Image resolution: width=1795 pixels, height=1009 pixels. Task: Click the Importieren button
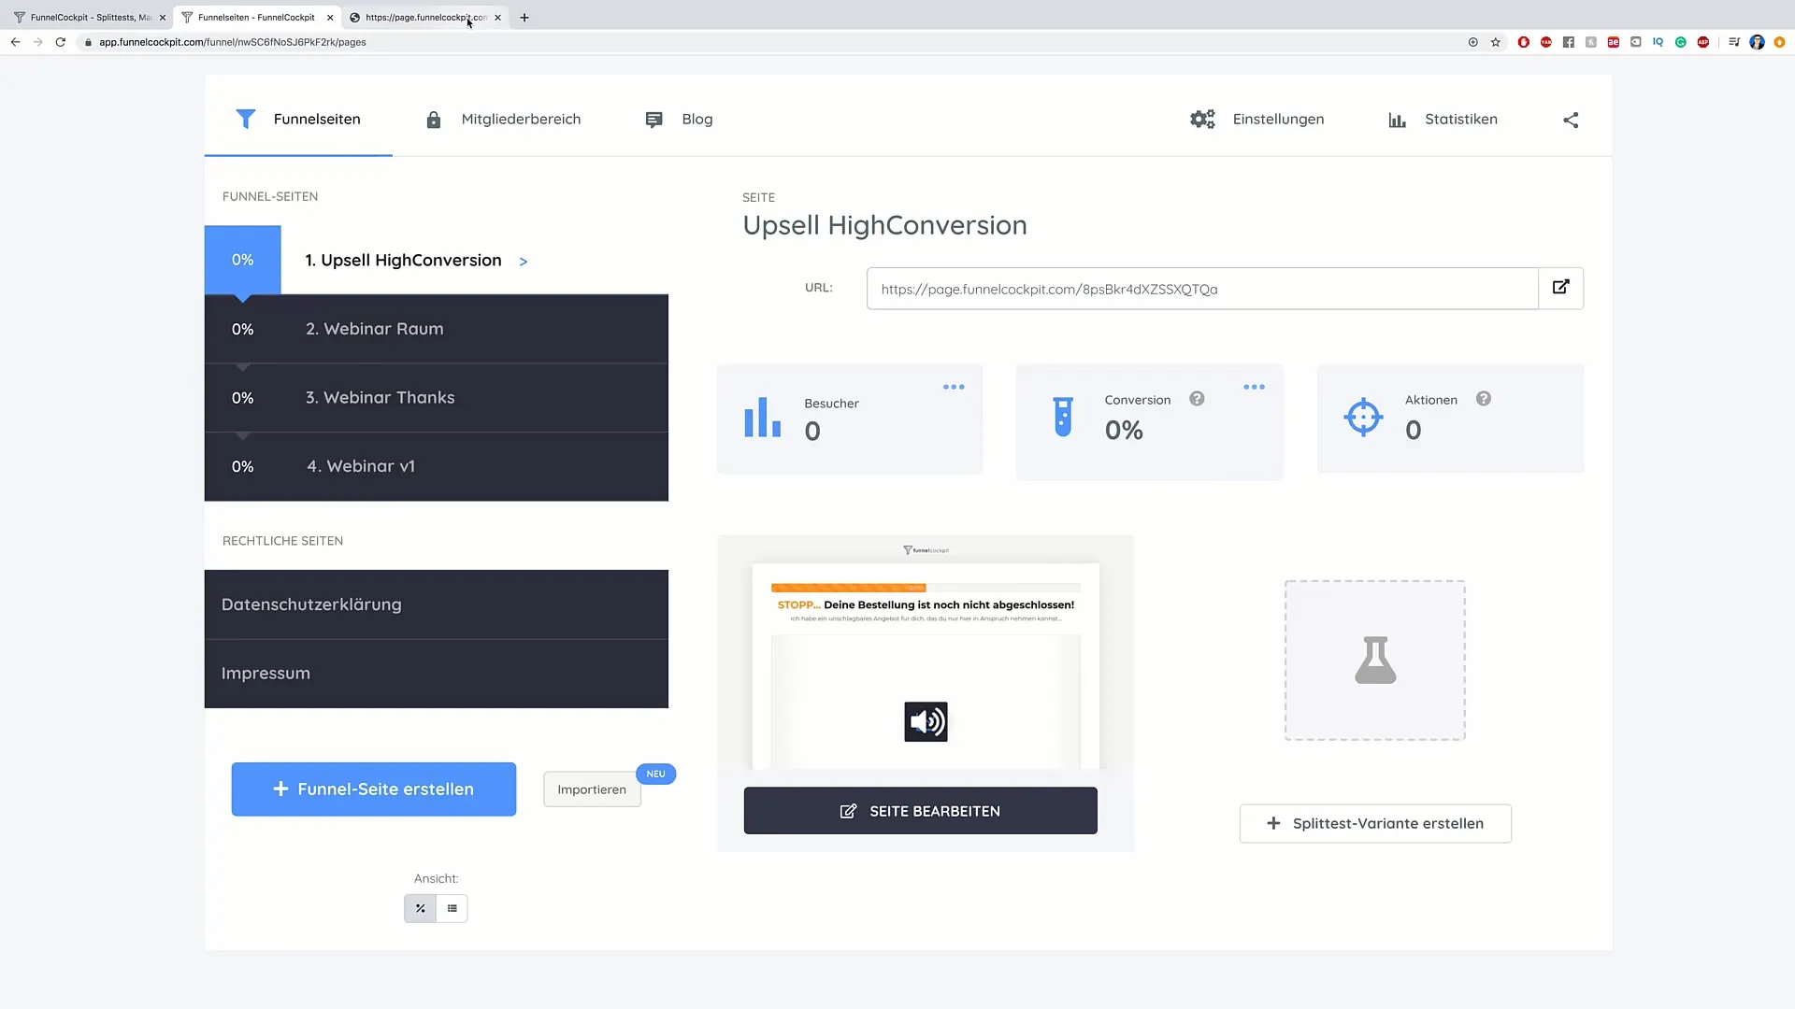pos(592,789)
